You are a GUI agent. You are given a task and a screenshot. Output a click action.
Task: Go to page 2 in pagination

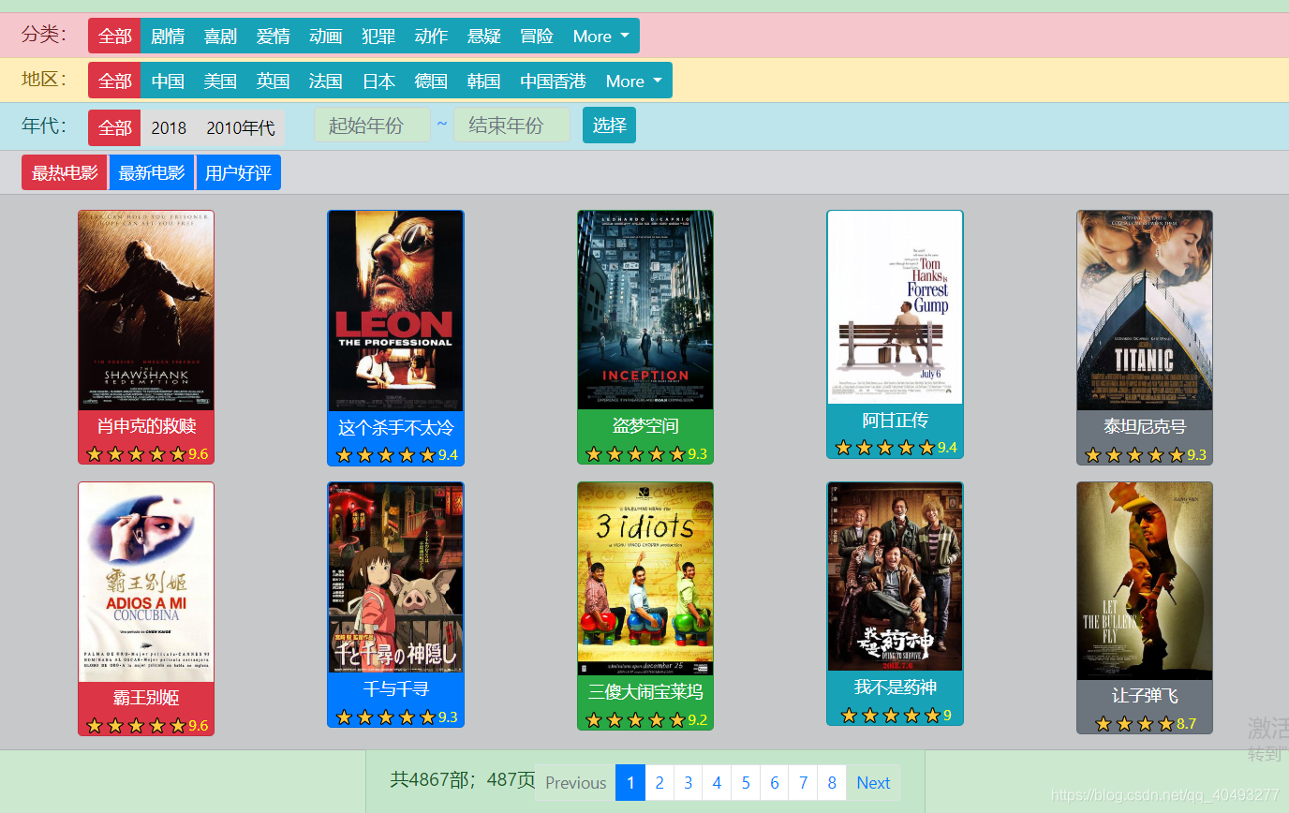pos(659,783)
